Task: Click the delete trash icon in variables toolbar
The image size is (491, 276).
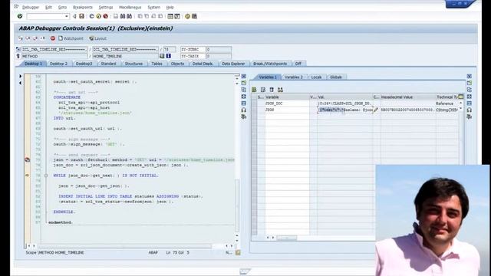Action: tap(272, 90)
